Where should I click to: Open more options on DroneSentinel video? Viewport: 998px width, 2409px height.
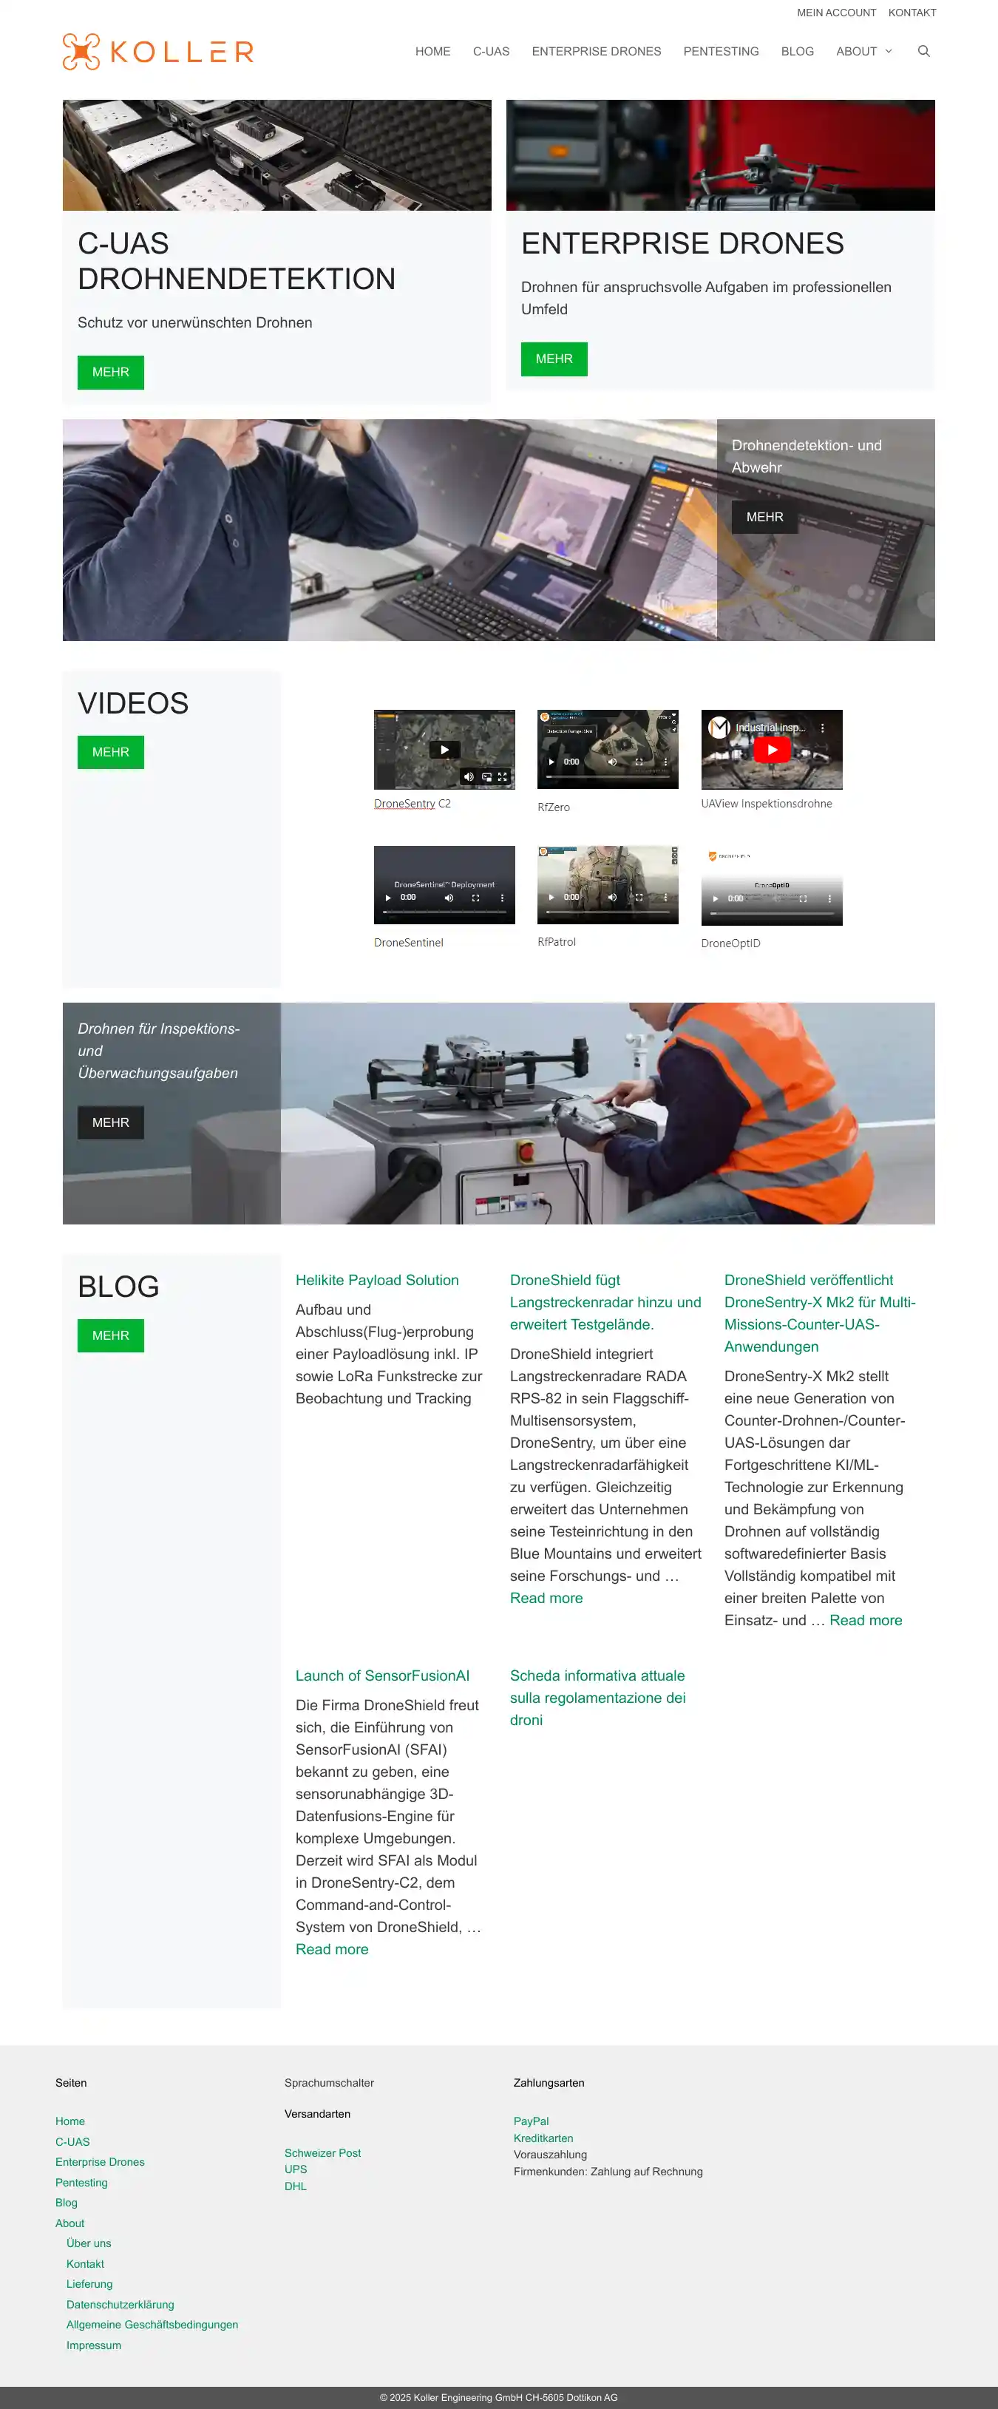click(502, 898)
